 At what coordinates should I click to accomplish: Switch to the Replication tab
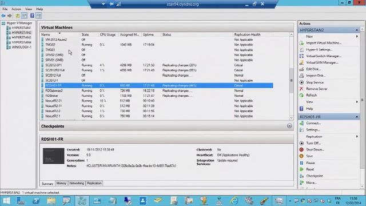coord(94,183)
